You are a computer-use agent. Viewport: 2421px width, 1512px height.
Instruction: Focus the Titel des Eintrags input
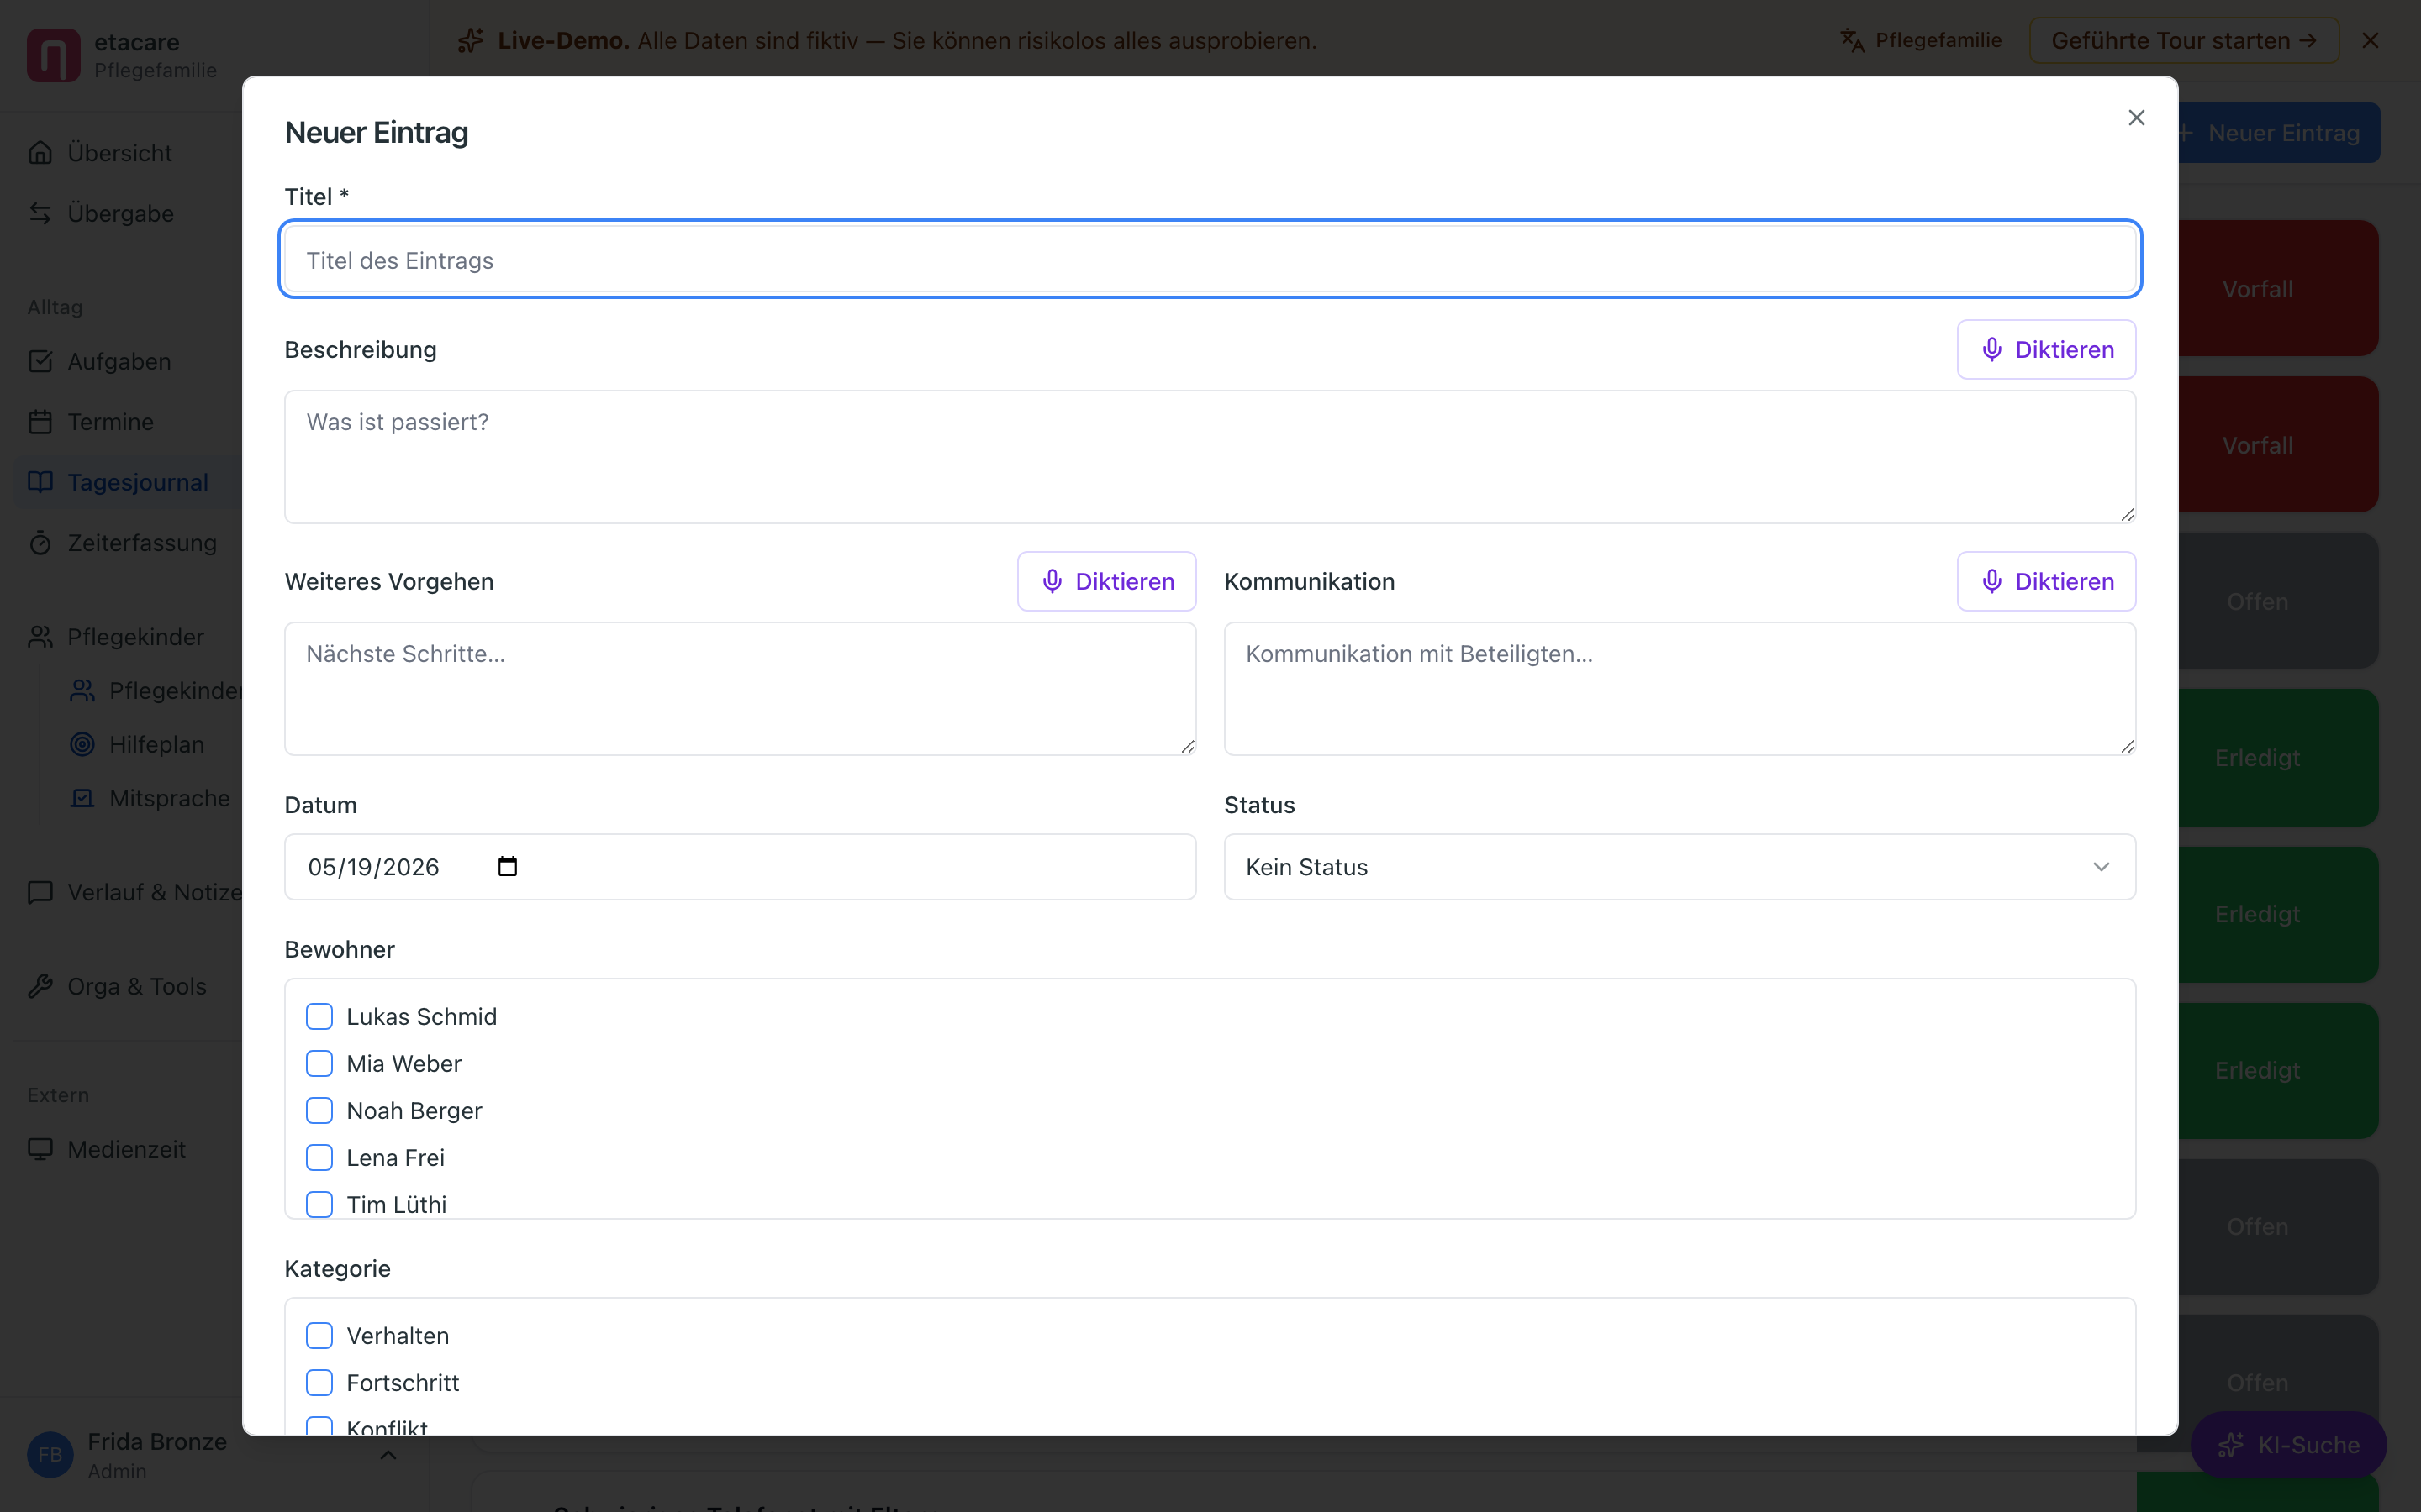click(1210, 260)
